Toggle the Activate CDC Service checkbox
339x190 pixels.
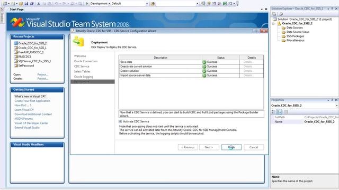coord(120,121)
